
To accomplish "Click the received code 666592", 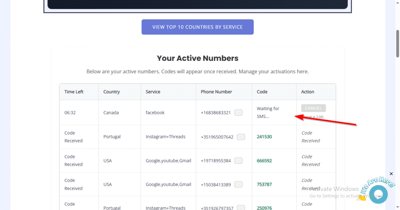I will (x=264, y=161).
